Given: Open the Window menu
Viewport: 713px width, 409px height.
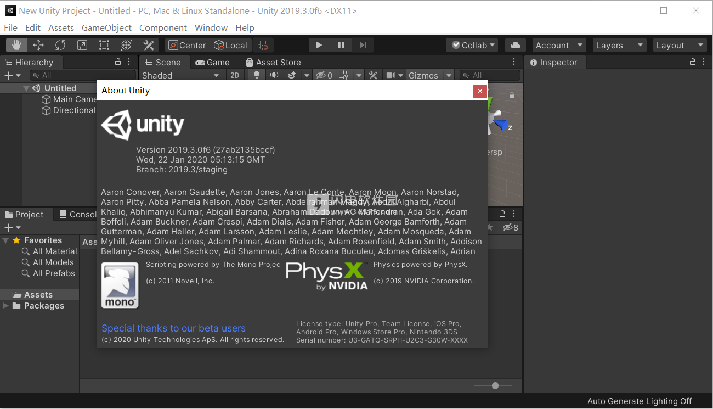Looking at the screenshot, I should click(211, 27).
